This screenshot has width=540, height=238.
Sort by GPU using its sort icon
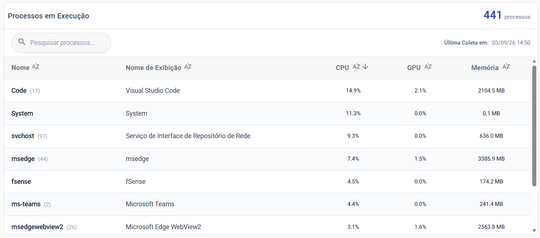[x=428, y=67]
